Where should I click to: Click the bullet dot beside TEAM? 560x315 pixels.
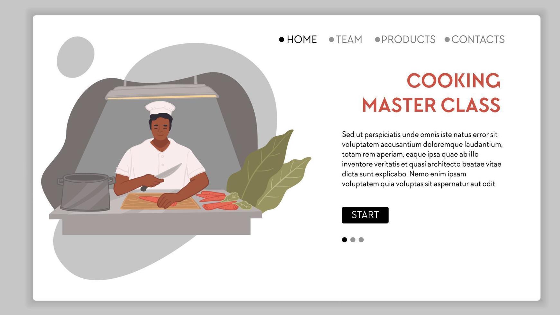[x=331, y=40]
